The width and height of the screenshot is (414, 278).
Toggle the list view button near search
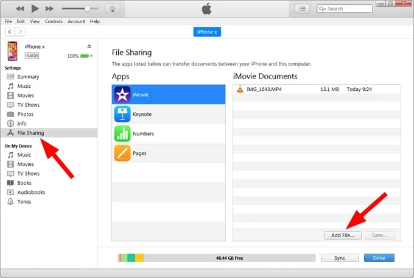pyautogui.click(x=302, y=9)
